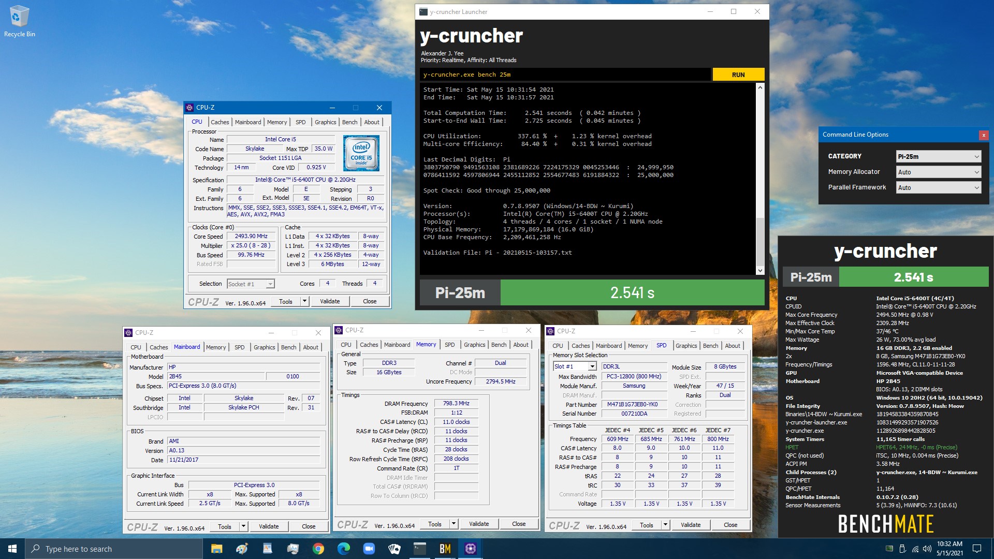
Task: Switch to Caches tab in the top CPU-Z window
Action: [x=220, y=122]
